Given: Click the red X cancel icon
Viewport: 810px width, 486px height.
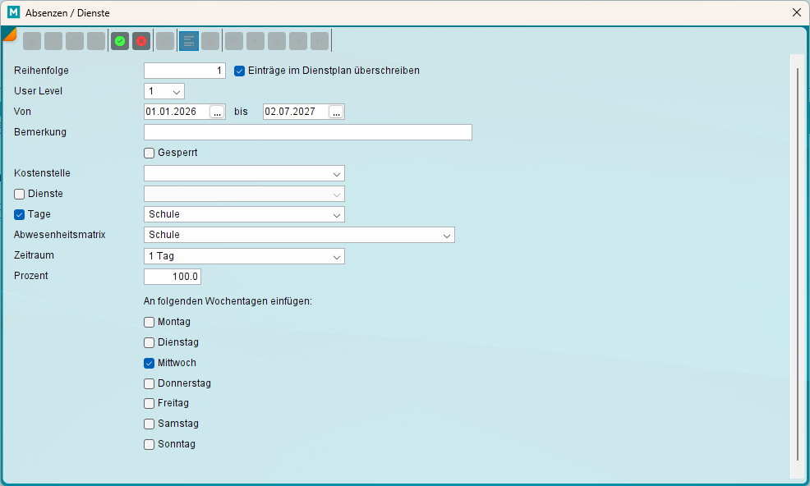Looking at the screenshot, I should click(141, 41).
